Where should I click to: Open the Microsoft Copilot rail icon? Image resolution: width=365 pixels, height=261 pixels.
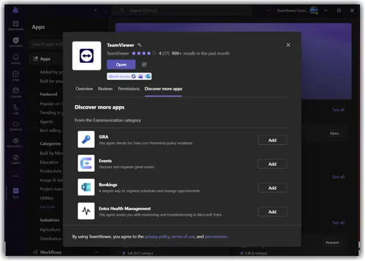[16, 142]
